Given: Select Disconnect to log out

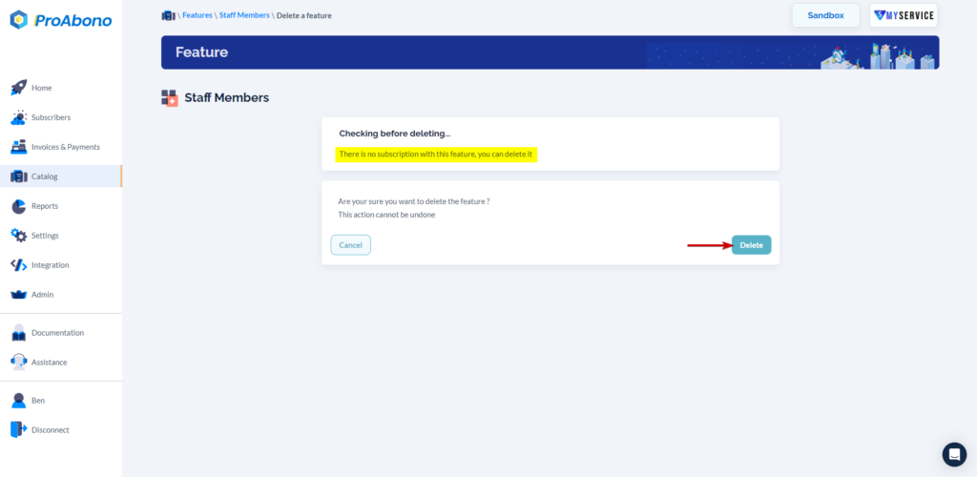Looking at the screenshot, I should (51, 429).
